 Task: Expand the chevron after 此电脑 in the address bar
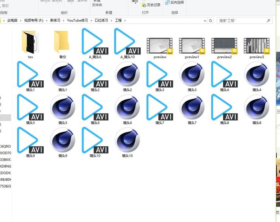pyautogui.click(x=21, y=21)
